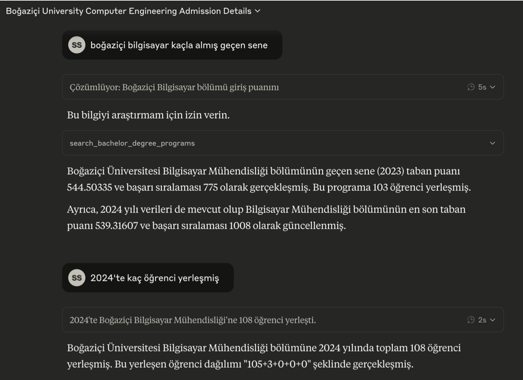Expand the 2s thinking block chevron
Image resolution: width=523 pixels, height=380 pixels.
click(493, 320)
